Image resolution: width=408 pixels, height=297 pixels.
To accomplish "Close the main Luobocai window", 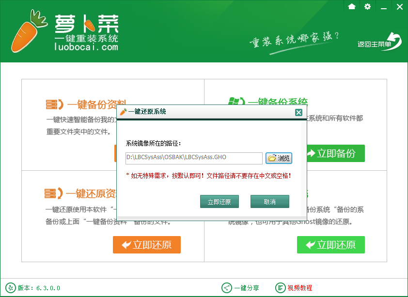I will coord(400,7).
